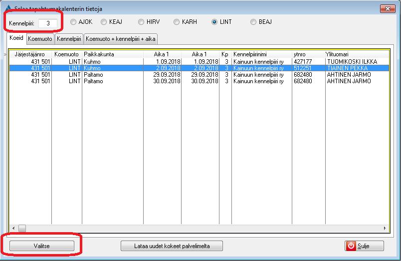Open the Kennelpiiri tab

pos(69,39)
